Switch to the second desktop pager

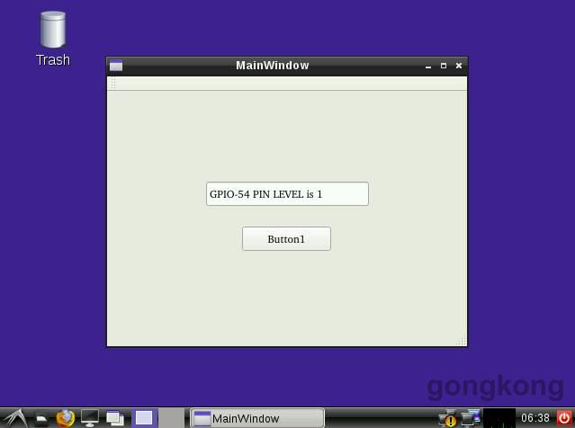click(x=172, y=418)
